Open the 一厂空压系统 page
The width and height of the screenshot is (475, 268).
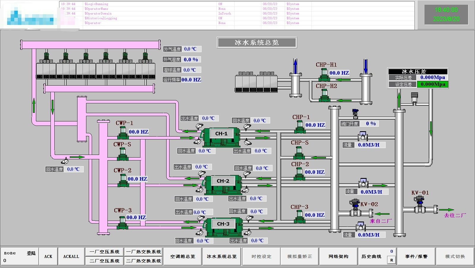[104, 252]
